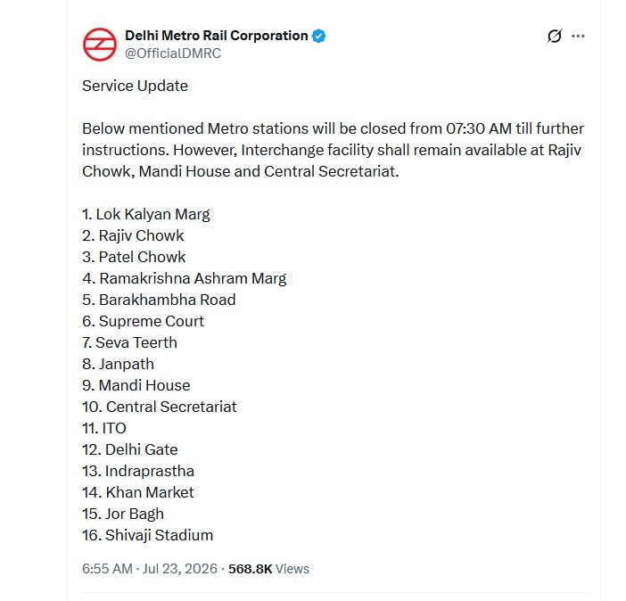Image resolution: width=626 pixels, height=601 pixels.
Task: Select the Shivaji Stadium final entry
Action: point(148,535)
